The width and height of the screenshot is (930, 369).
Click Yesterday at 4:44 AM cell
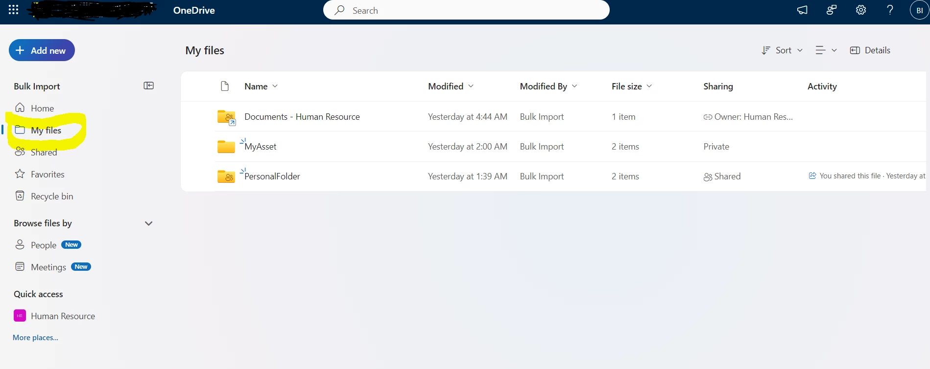tap(467, 117)
